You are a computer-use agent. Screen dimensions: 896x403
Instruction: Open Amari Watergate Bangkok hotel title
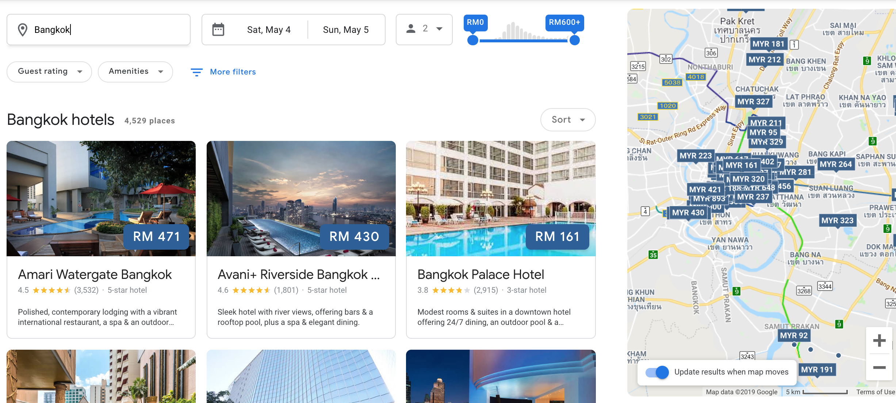pos(95,275)
